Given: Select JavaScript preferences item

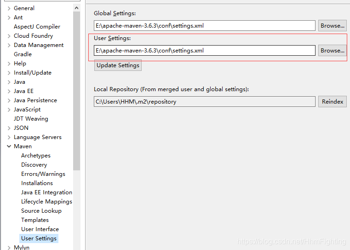Looking at the screenshot, I should pyautogui.click(x=27, y=110).
